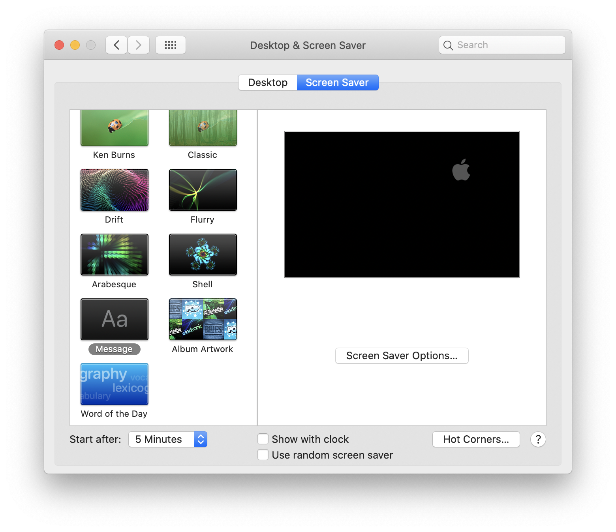The image size is (616, 532).
Task: Switch to the Desktop tab
Action: click(x=268, y=82)
